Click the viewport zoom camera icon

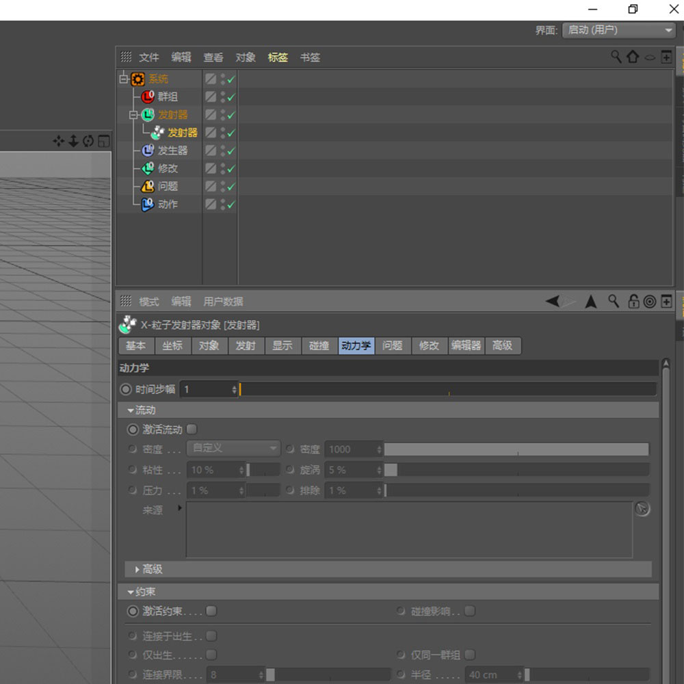pos(73,141)
